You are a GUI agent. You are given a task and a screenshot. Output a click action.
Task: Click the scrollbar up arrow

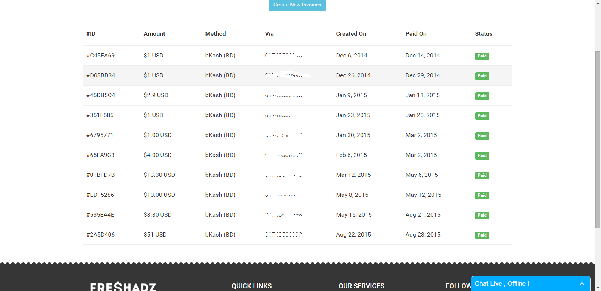click(x=598, y=3)
